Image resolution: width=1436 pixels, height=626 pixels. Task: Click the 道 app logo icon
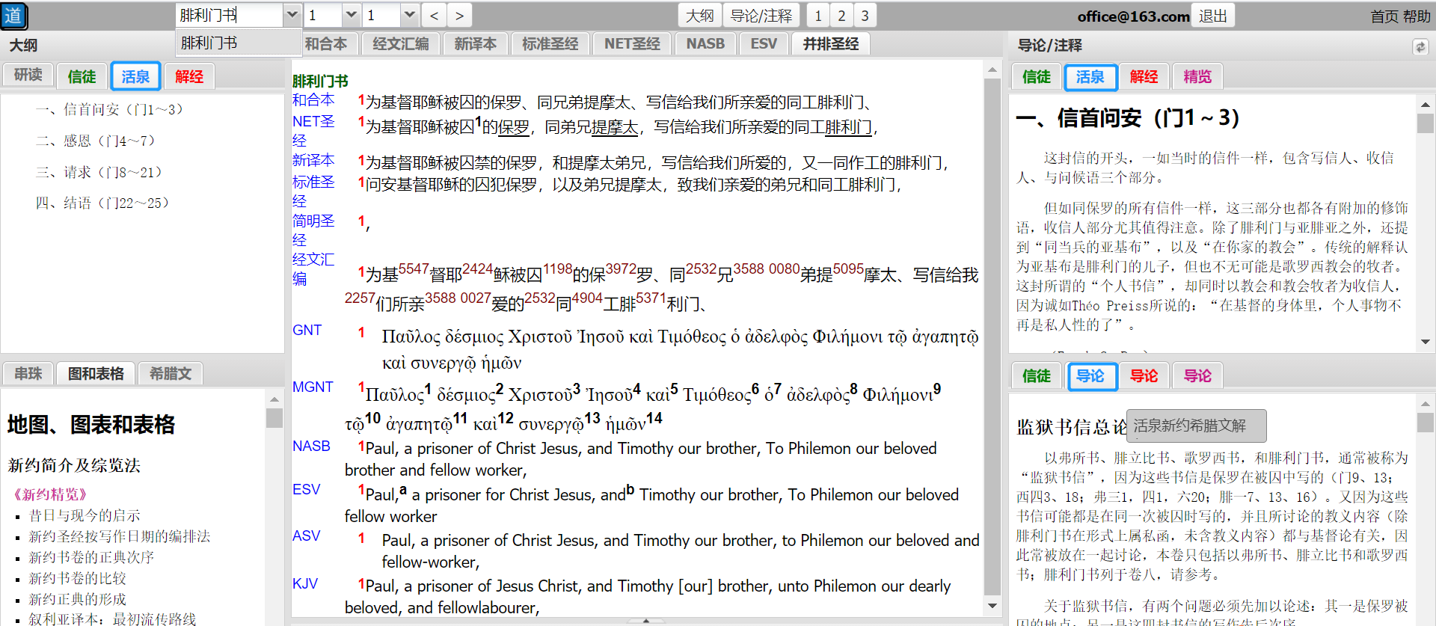pyautogui.click(x=14, y=16)
